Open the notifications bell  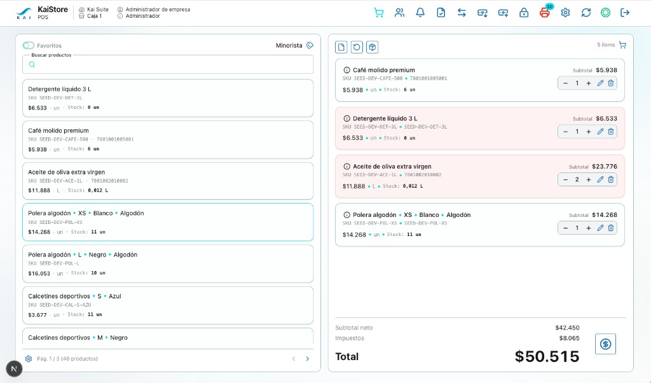(x=420, y=13)
